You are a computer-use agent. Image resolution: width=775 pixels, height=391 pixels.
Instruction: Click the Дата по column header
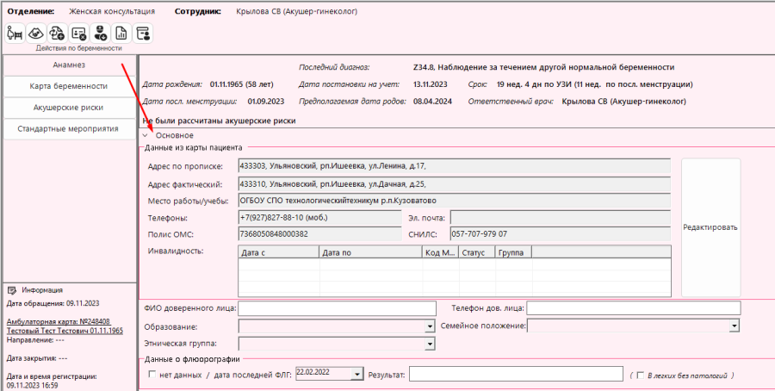click(x=372, y=252)
